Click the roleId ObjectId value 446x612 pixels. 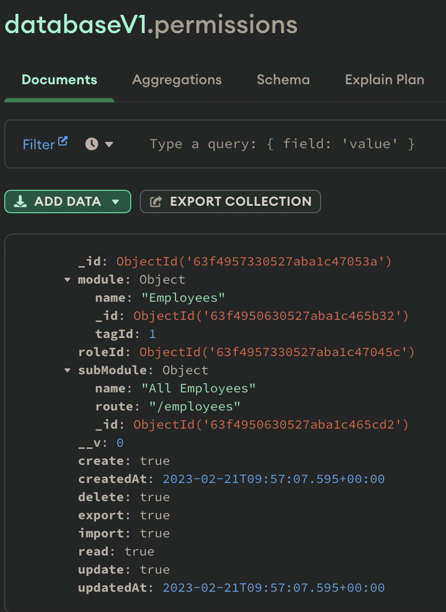(x=276, y=352)
